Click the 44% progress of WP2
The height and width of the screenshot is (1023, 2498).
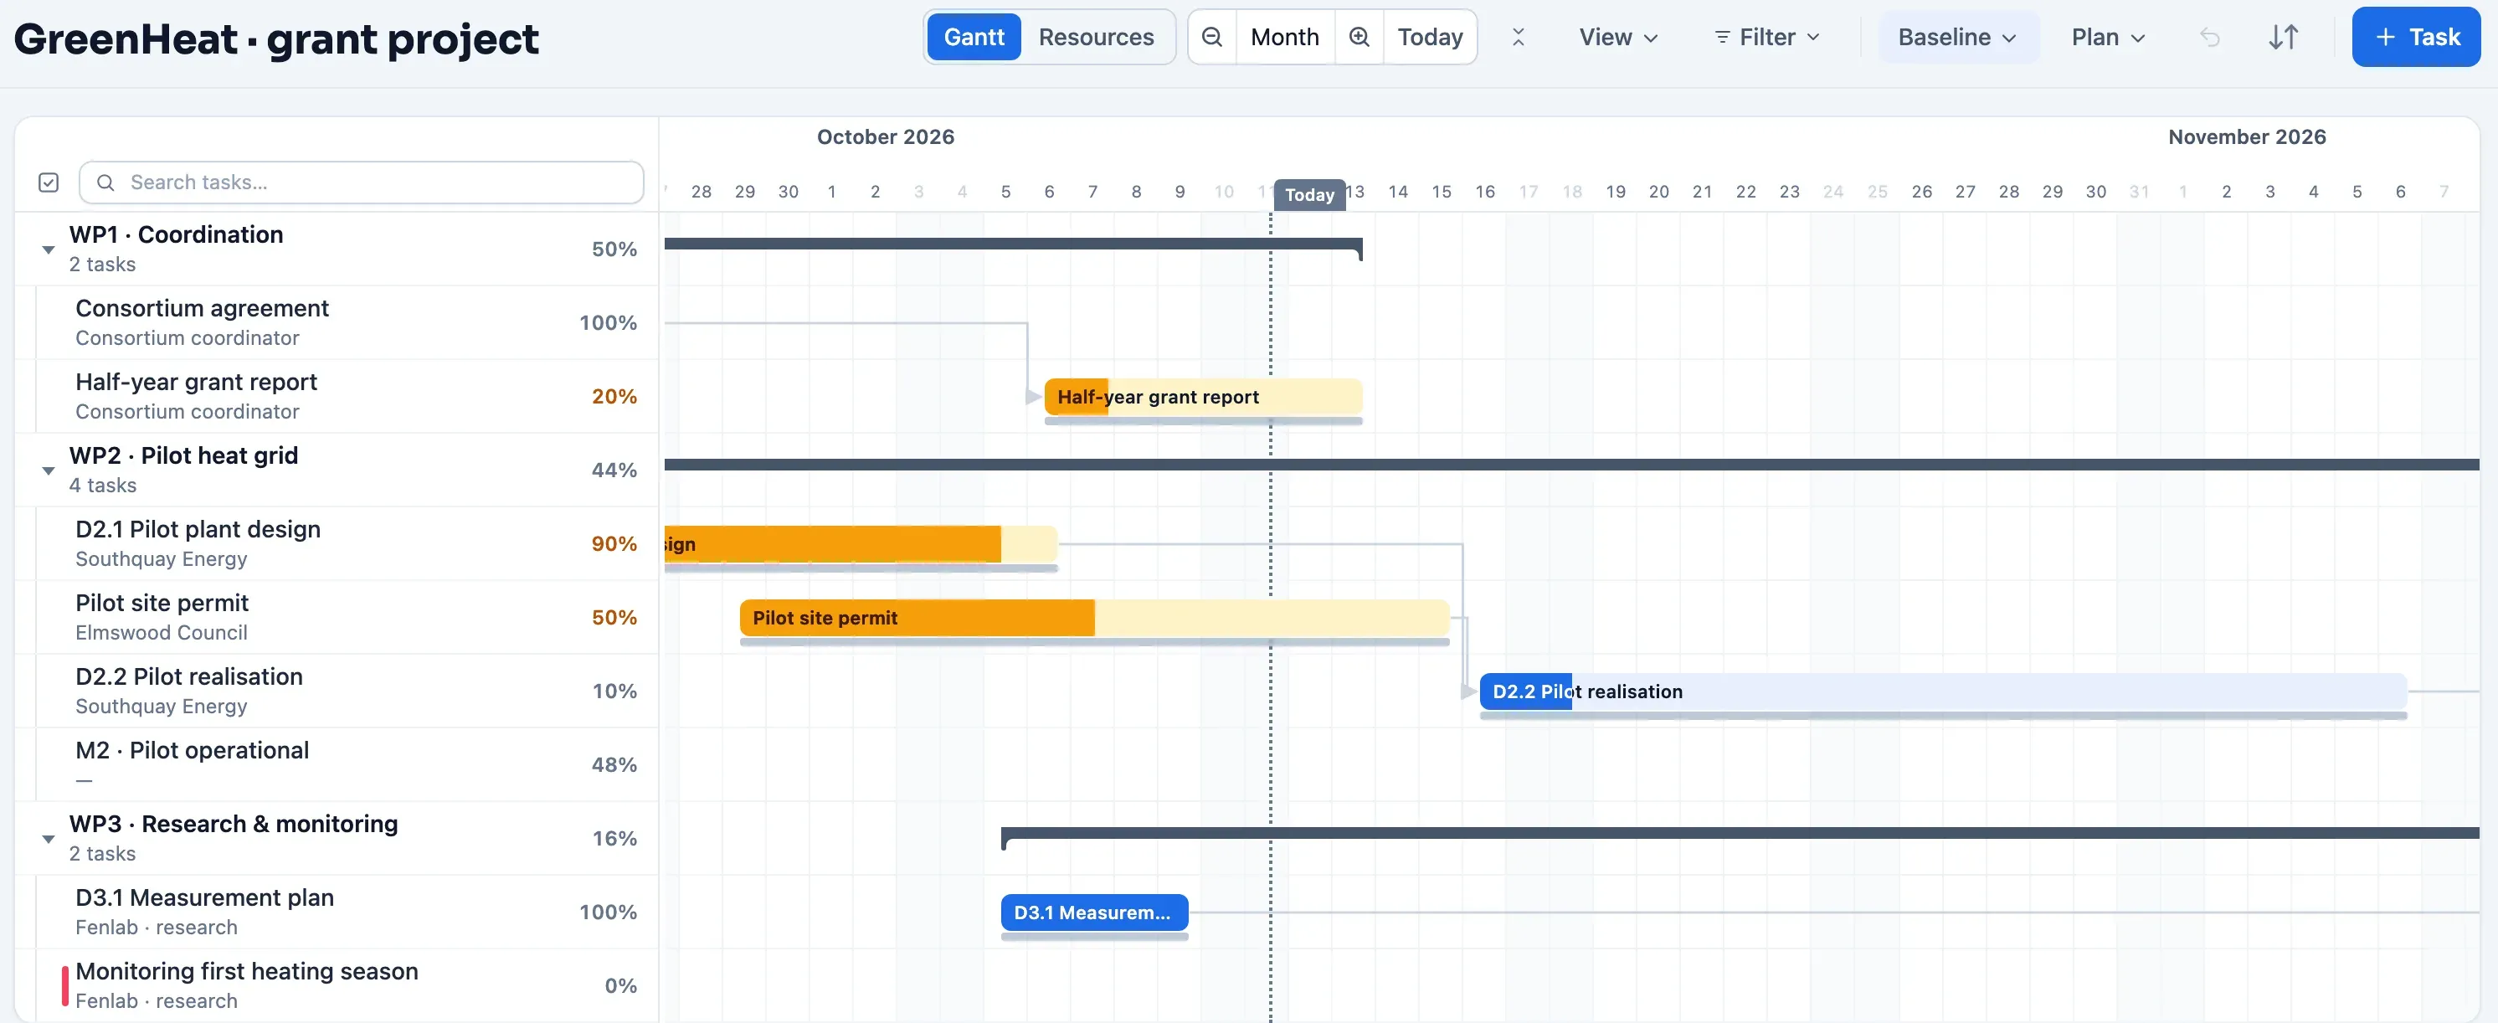pyautogui.click(x=614, y=470)
